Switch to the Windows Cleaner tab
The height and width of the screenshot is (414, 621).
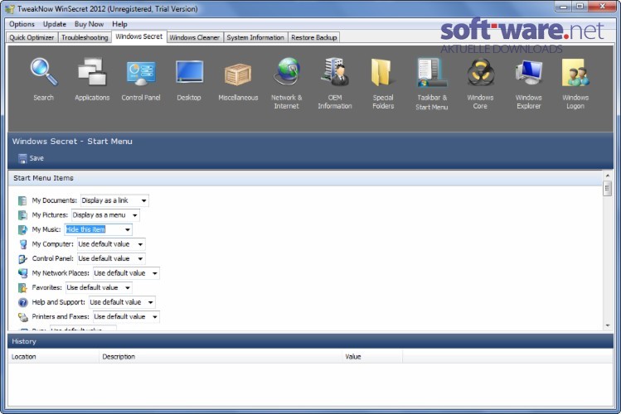(x=195, y=37)
